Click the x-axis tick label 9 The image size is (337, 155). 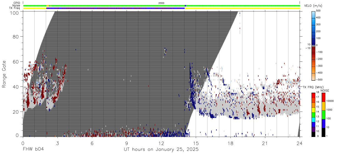tap(127, 143)
